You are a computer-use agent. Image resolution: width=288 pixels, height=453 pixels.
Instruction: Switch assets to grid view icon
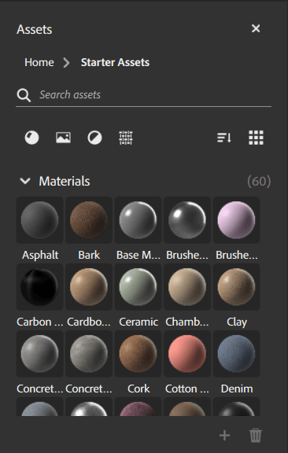[x=257, y=138]
